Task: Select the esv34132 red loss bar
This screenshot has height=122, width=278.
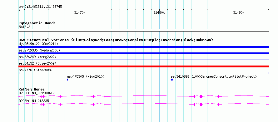Action: (x=144, y=66)
